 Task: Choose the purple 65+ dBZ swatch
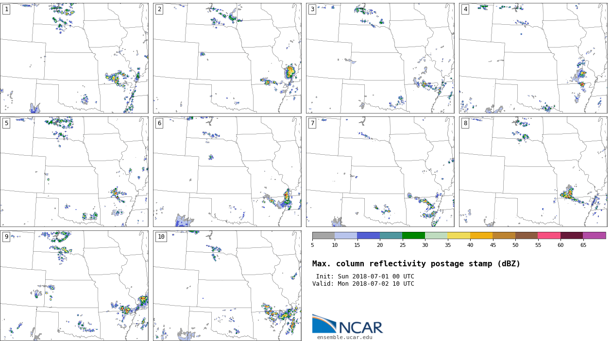tap(594, 235)
